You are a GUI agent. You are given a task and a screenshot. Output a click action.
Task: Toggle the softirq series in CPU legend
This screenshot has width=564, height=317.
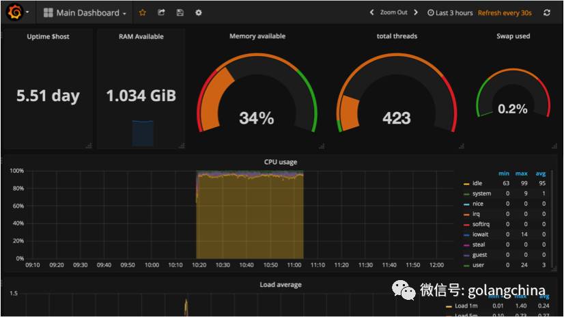[481, 224]
